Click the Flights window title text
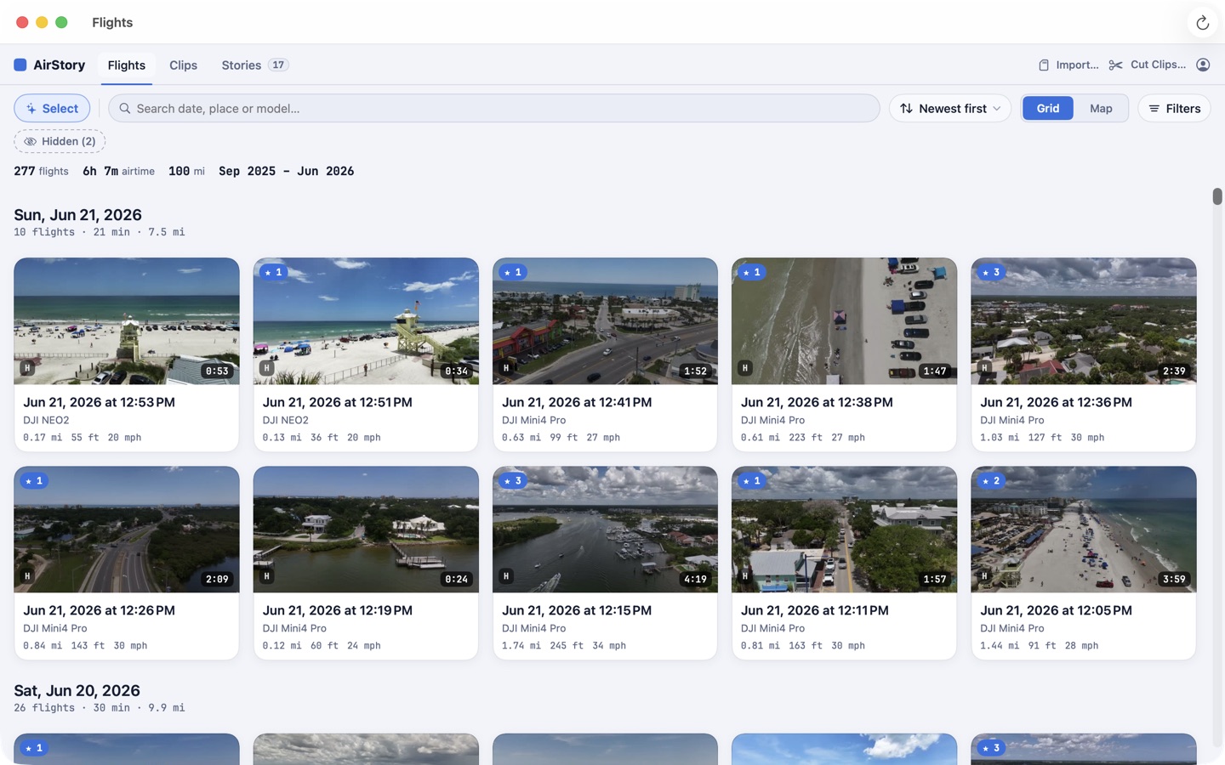 point(112,22)
